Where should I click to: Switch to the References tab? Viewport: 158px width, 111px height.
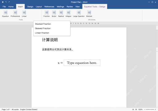[49, 7]
